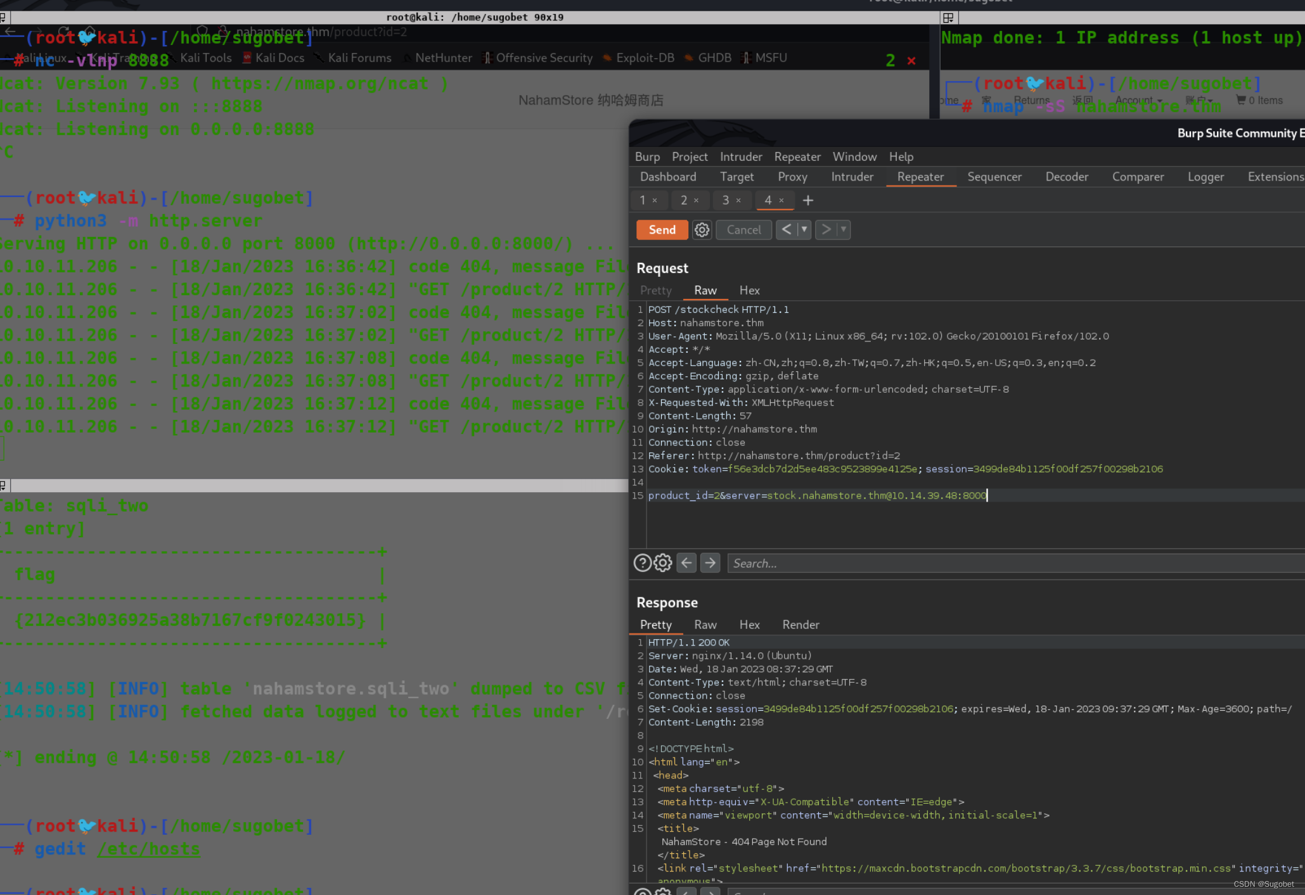Click gedit /etc/hosts command in terminal

(x=117, y=849)
